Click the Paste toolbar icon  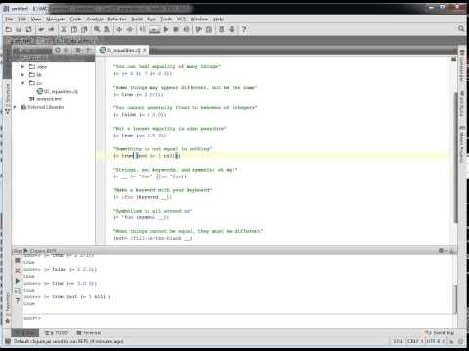coord(84,29)
